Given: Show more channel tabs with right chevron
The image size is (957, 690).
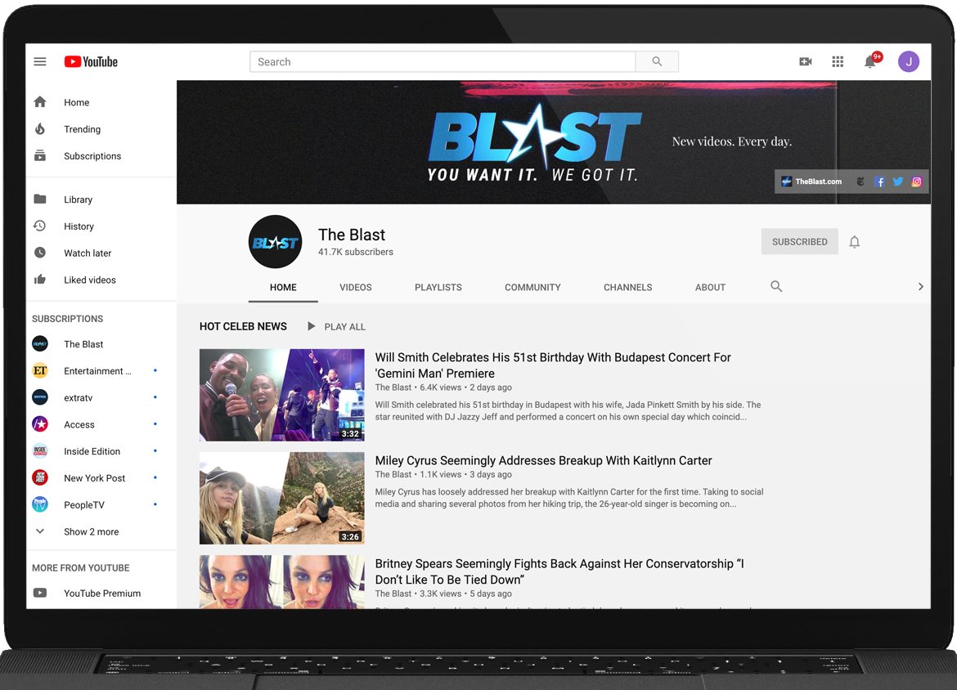Looking at the screenshot, I should pyautogui.click(x=920, y=287).
